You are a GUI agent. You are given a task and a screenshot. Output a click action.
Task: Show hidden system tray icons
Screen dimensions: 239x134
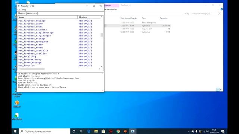(189, 131)
